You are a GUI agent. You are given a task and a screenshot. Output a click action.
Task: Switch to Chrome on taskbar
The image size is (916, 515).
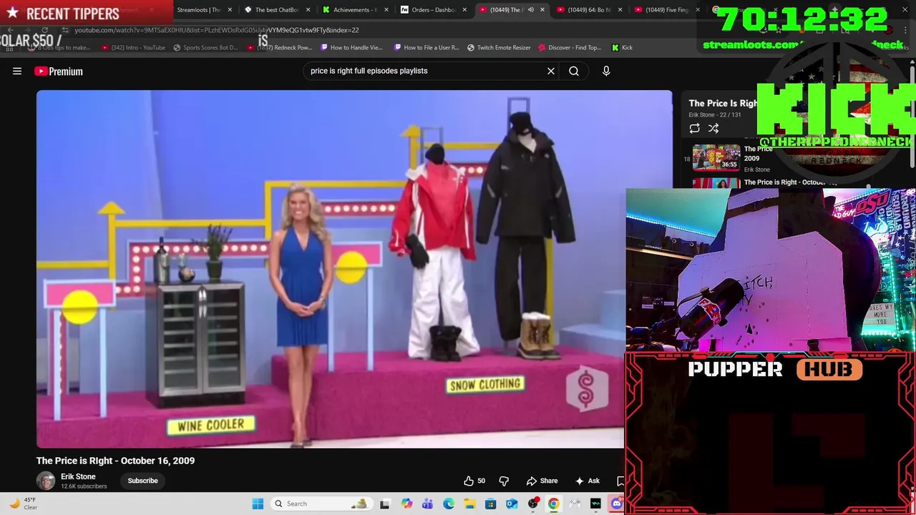coord(554,504)
